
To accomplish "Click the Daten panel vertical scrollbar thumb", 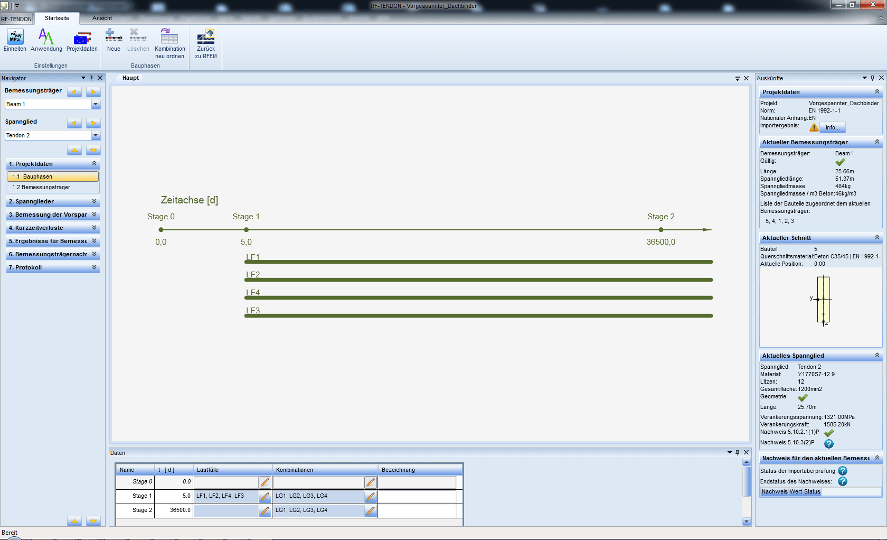I will pyautogui.click(x=747, y=481).
